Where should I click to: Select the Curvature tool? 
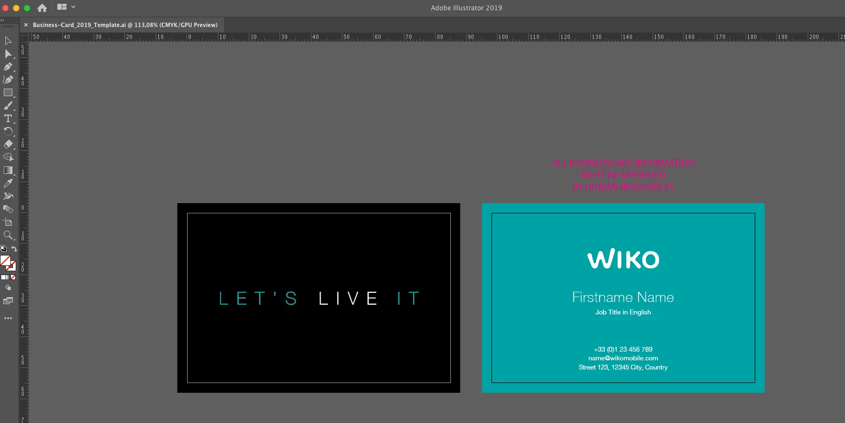[8, 80]
